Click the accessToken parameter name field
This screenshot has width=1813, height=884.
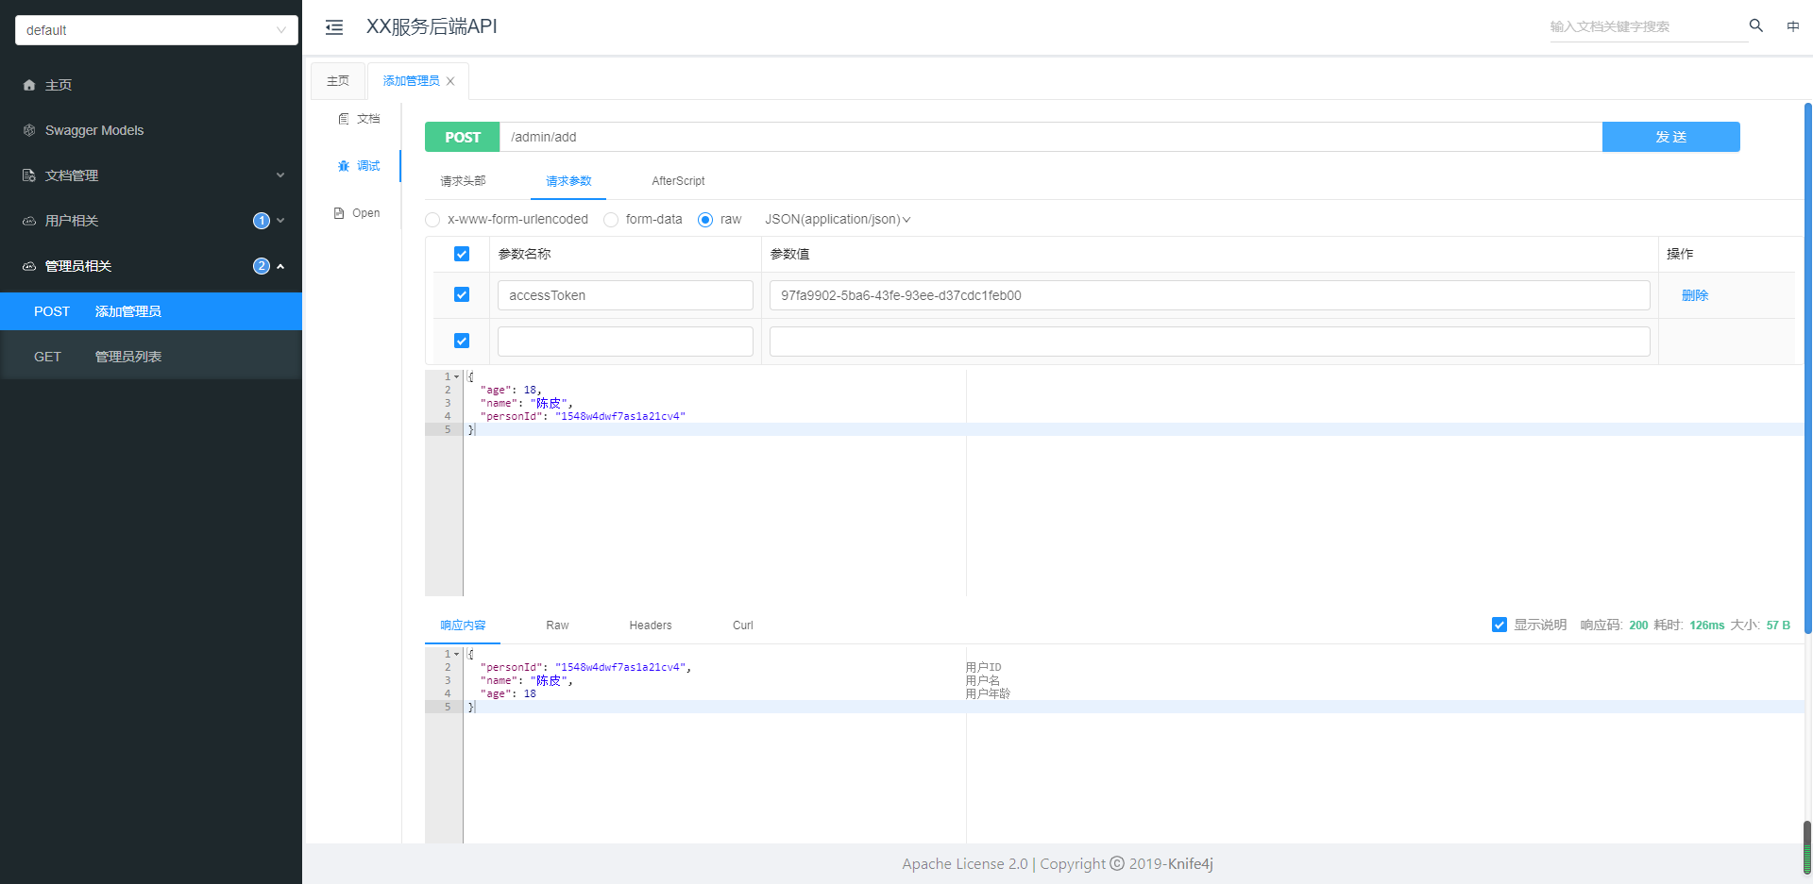[625, 295]
